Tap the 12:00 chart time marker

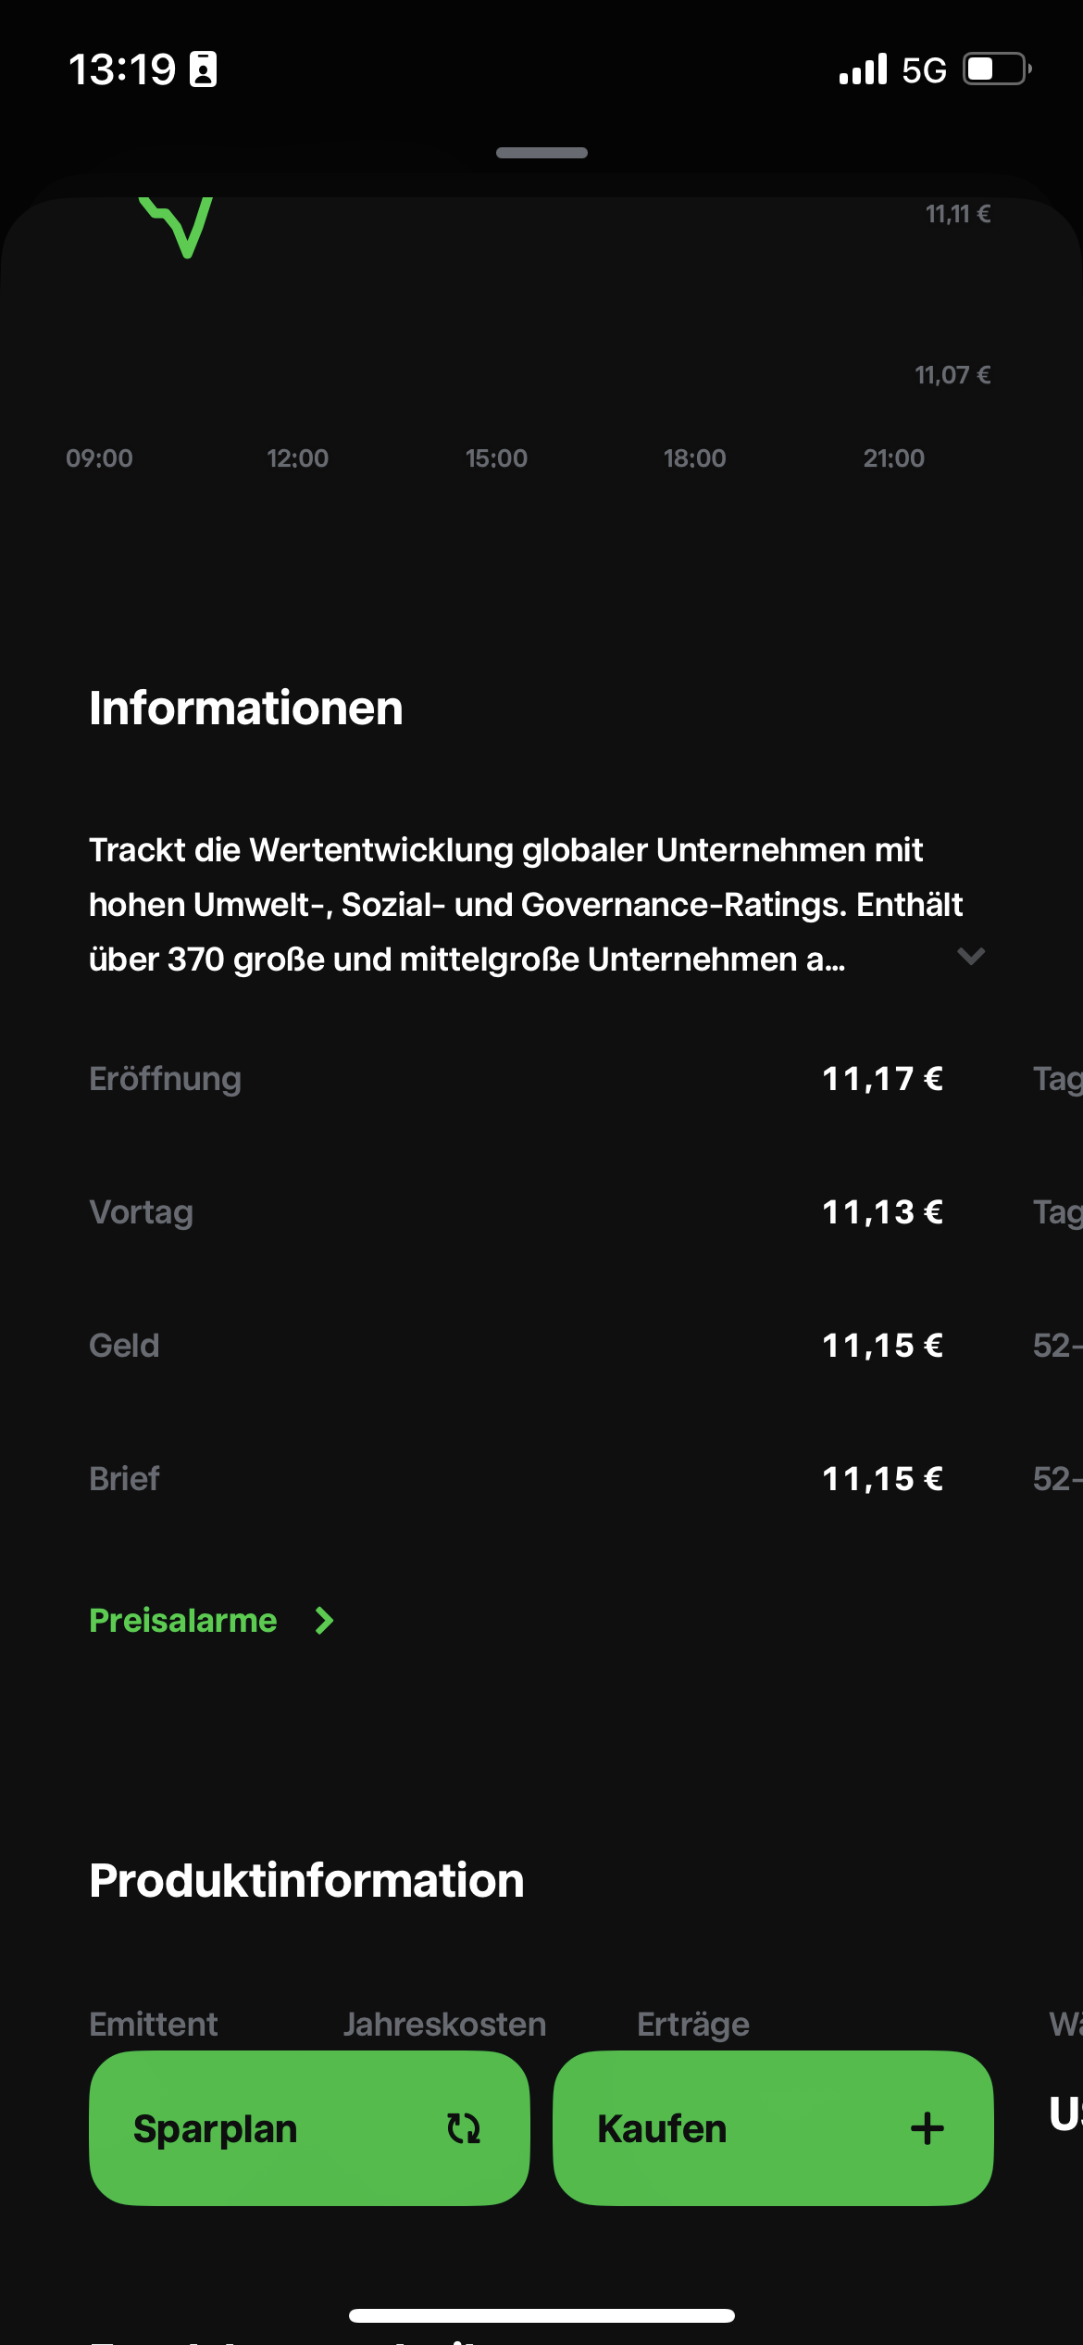297,458
